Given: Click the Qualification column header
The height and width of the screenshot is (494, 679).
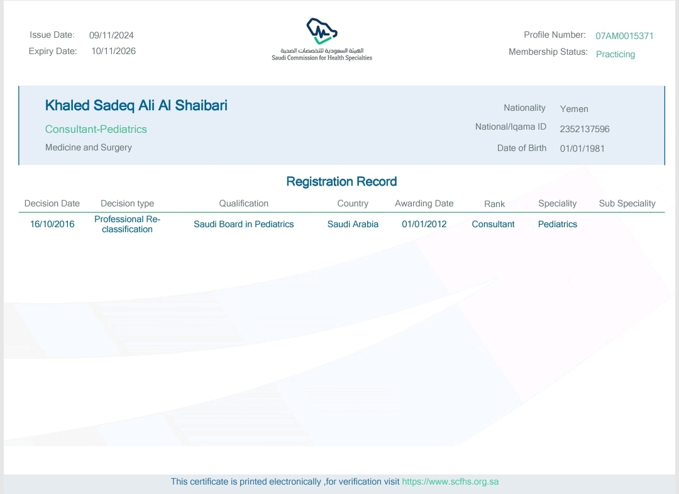Looking at the screenshot, I should (x=243, y=203).
